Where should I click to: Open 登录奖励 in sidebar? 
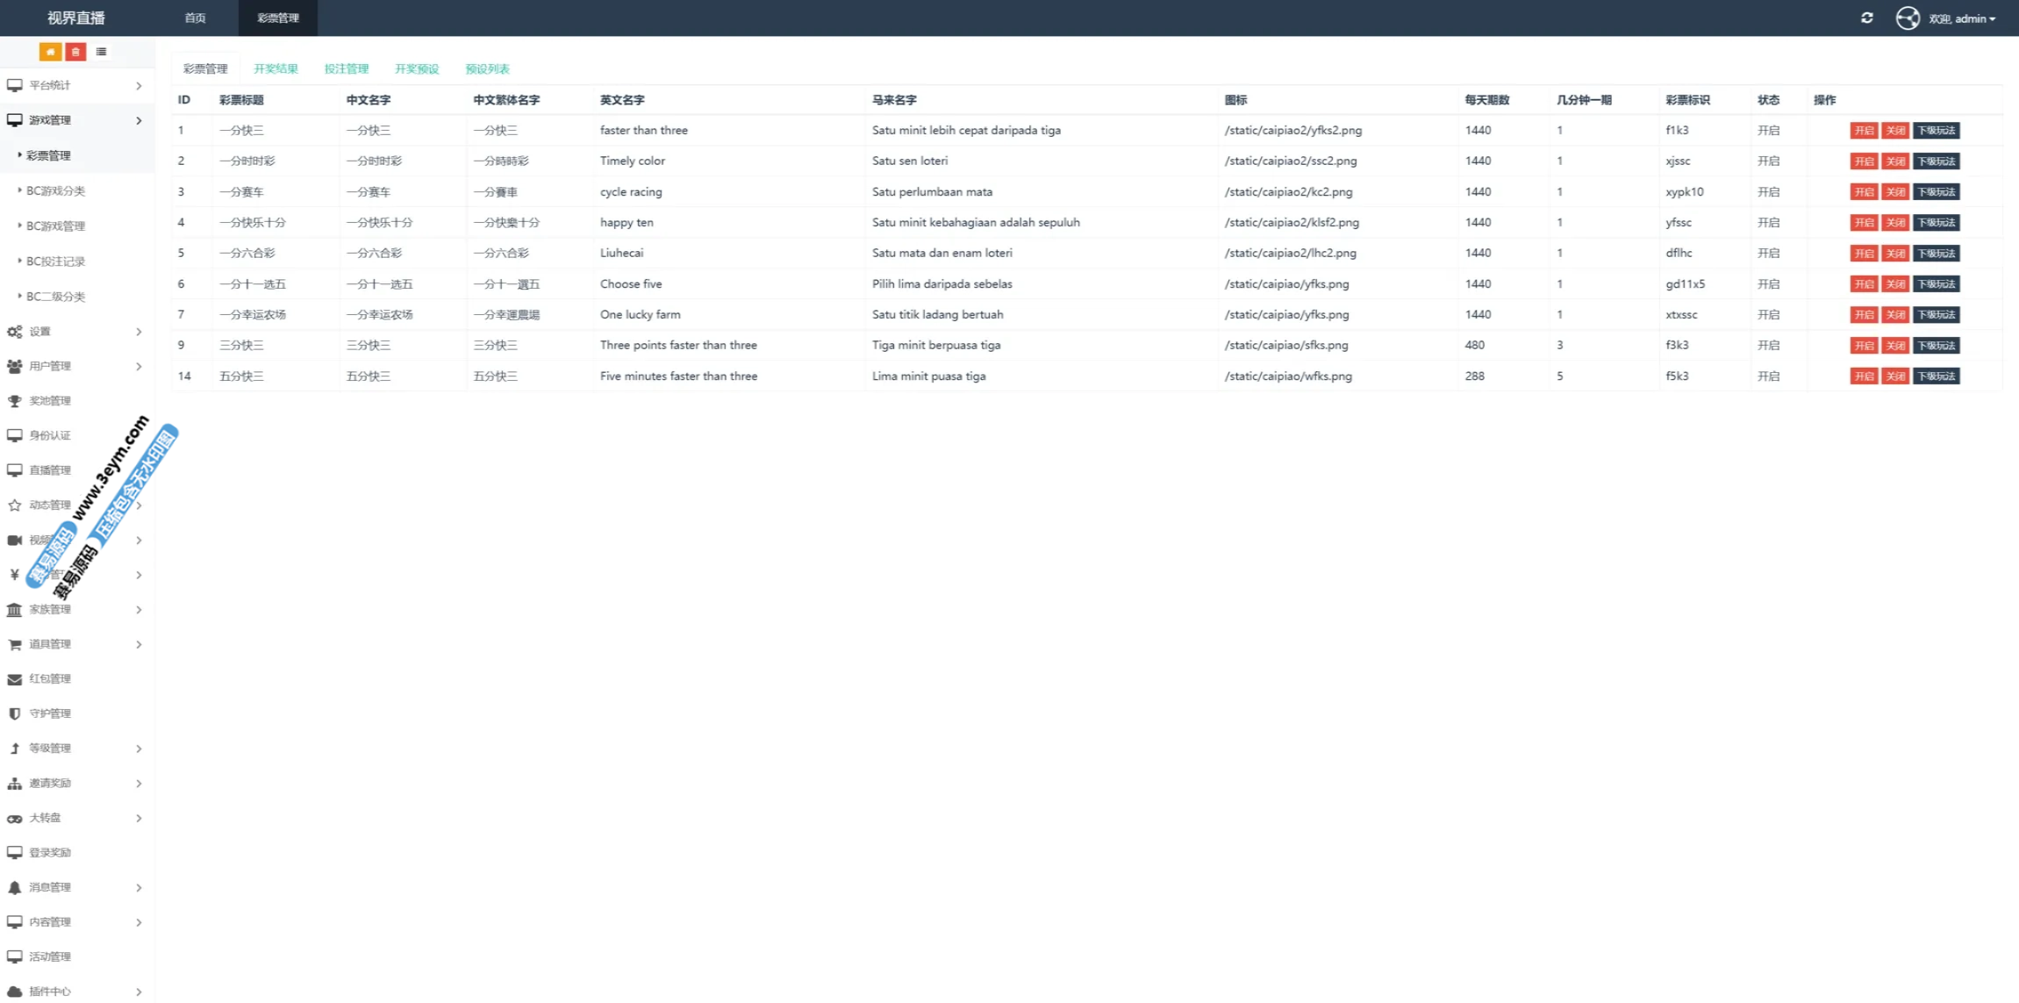(x=49, y=852)
